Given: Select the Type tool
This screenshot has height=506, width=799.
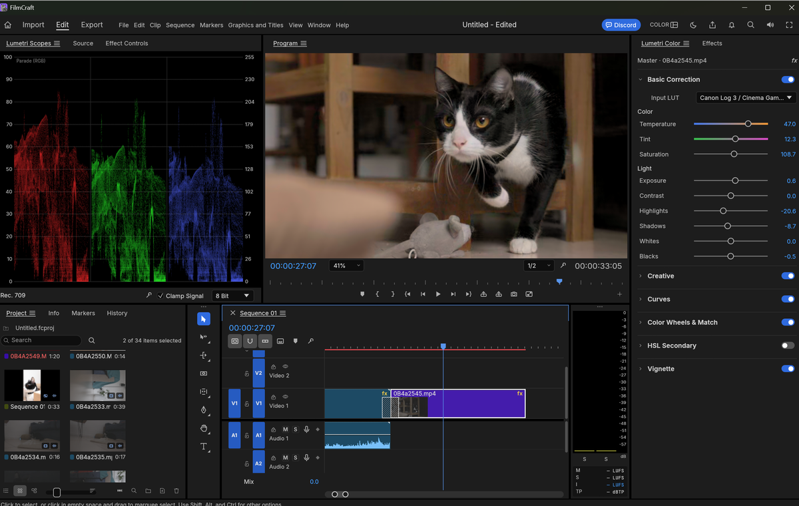Looking at the screenshot, I should coord(204,446).
